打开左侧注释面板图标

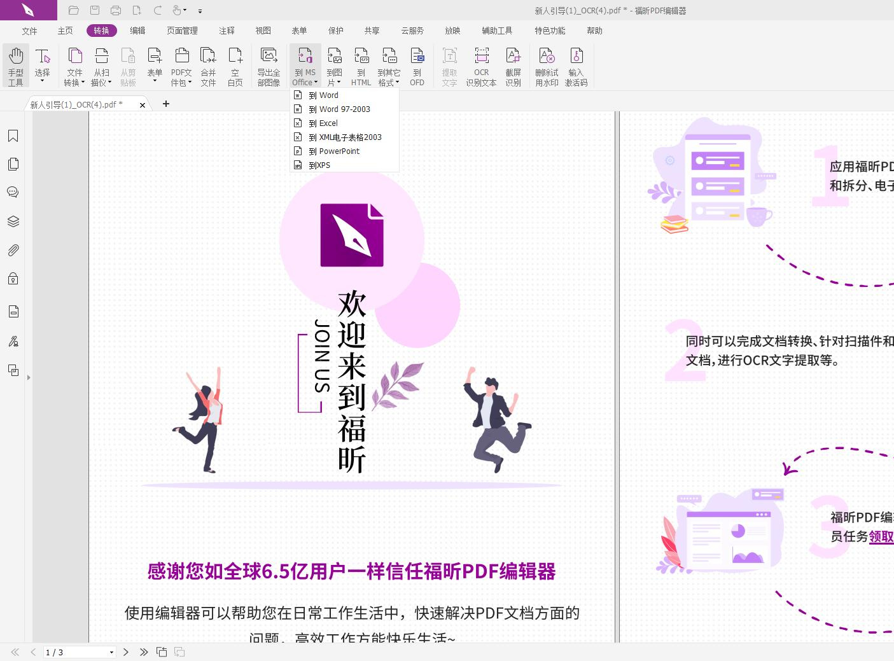(13, 191)
